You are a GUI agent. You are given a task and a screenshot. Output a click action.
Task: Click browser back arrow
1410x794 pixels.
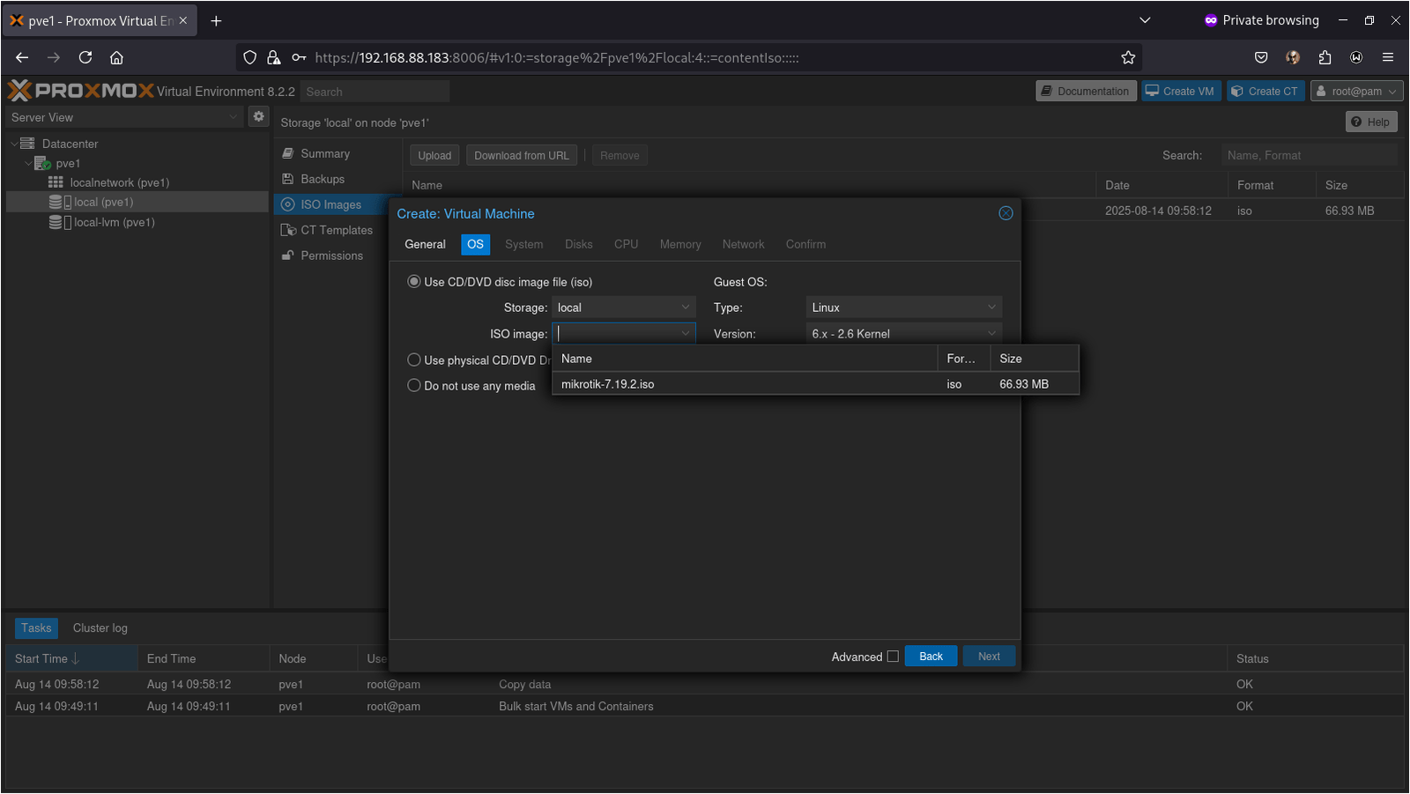click(x=22, y=57)
